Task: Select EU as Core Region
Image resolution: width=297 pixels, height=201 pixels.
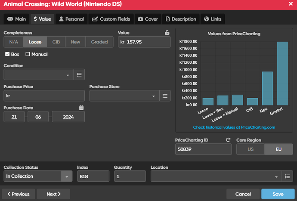Action: pos(278,149)
